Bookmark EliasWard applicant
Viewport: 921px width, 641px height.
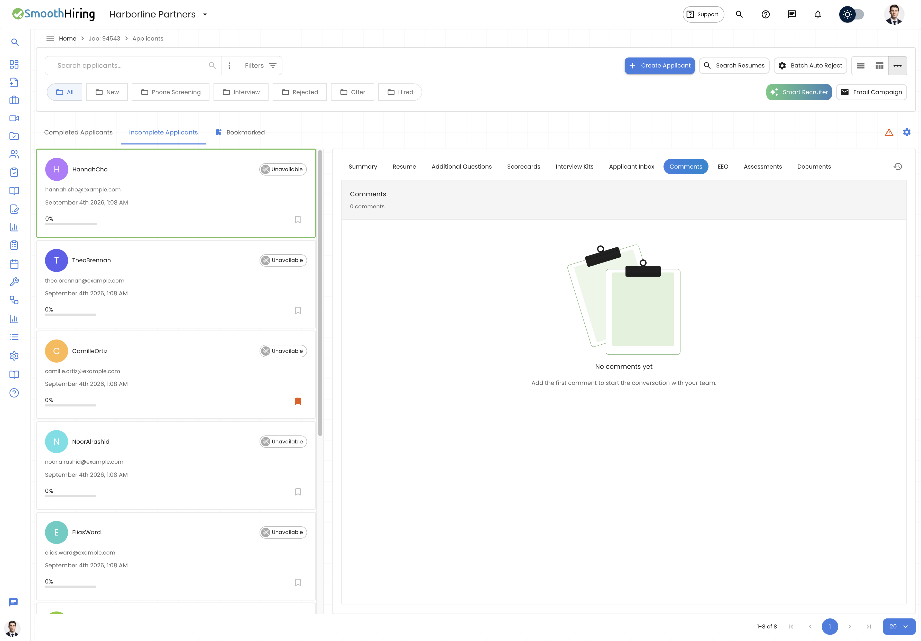(298, 582)
